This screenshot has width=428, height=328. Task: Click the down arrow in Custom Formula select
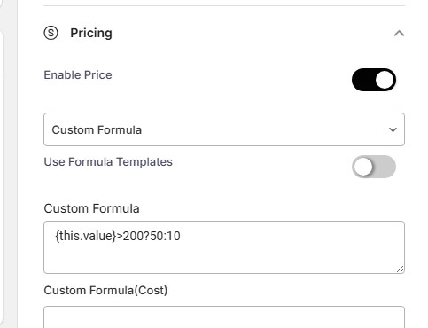393,129
